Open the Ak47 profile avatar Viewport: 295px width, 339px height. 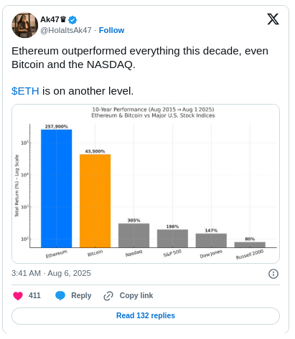tap(24, 25)
